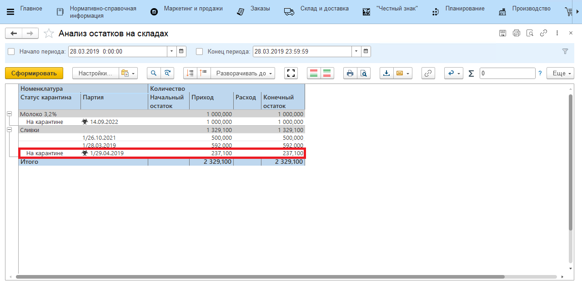
Task: Enable the Начало периода checkbox
Action: (11, 52)
